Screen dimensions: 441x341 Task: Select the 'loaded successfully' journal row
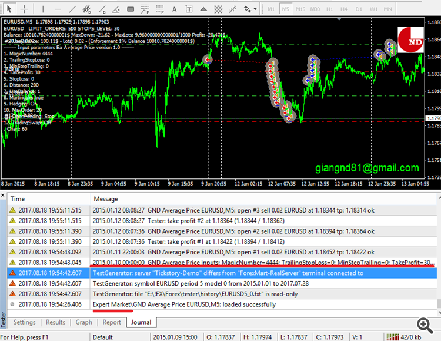[x=222, y=304]
